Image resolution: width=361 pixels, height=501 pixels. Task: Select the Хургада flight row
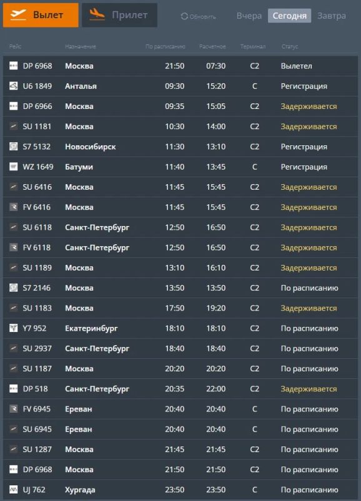[x=180, y=490]
